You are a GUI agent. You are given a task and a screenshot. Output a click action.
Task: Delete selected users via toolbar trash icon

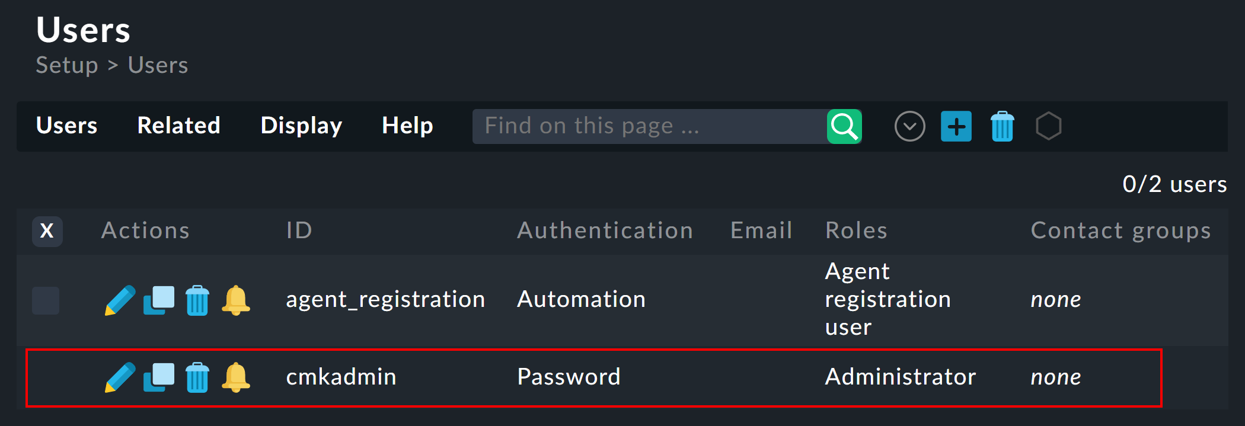pos(1002,126)
